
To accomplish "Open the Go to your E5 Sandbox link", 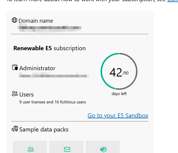I will tap(118, 116).
